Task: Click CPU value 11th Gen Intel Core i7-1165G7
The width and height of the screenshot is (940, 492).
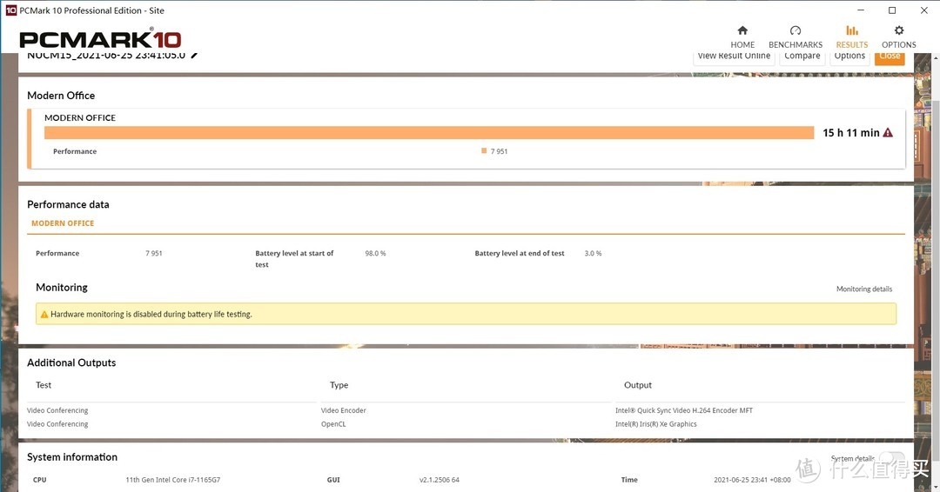Action: [x=172, y=480]
